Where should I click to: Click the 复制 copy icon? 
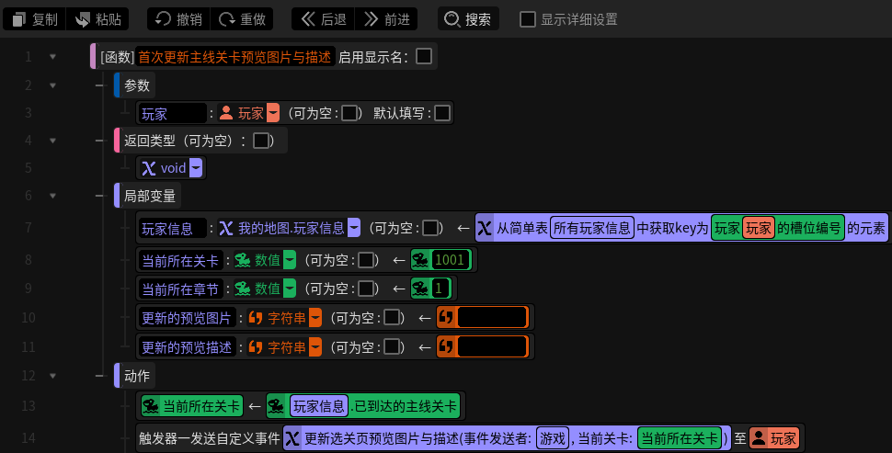(18, 19)
